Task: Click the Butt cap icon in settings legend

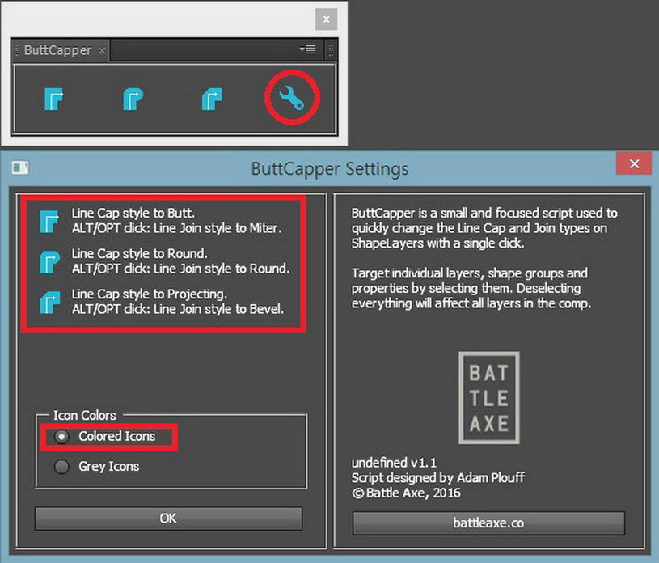Action: coord(49,221)
